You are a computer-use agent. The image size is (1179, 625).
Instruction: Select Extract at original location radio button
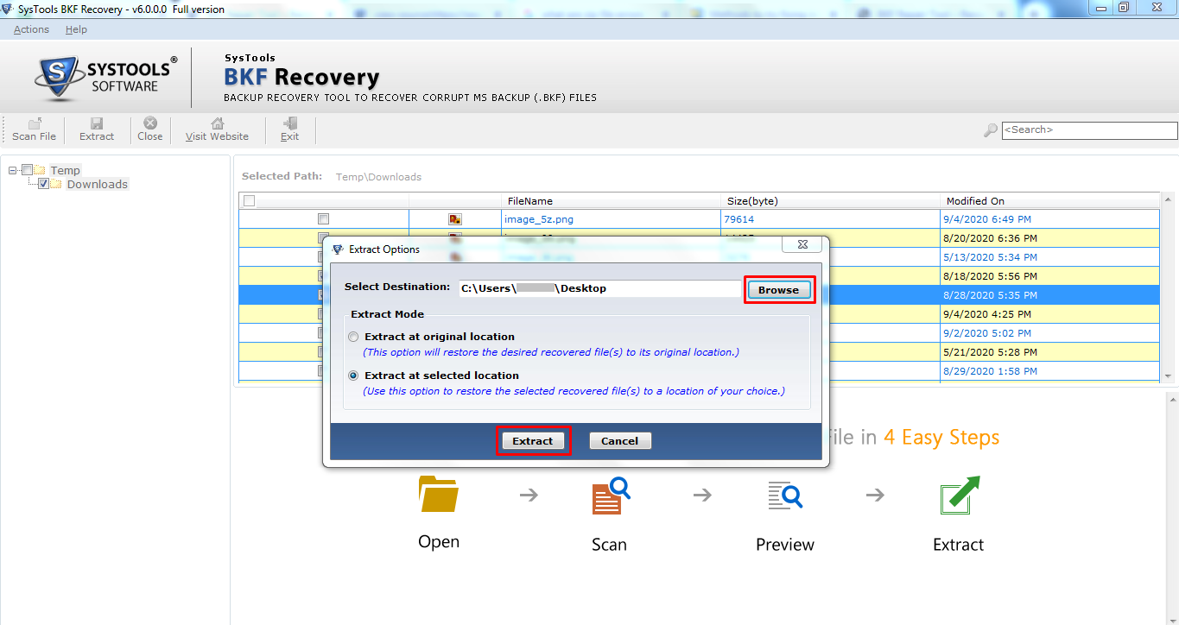coord(352,337)
